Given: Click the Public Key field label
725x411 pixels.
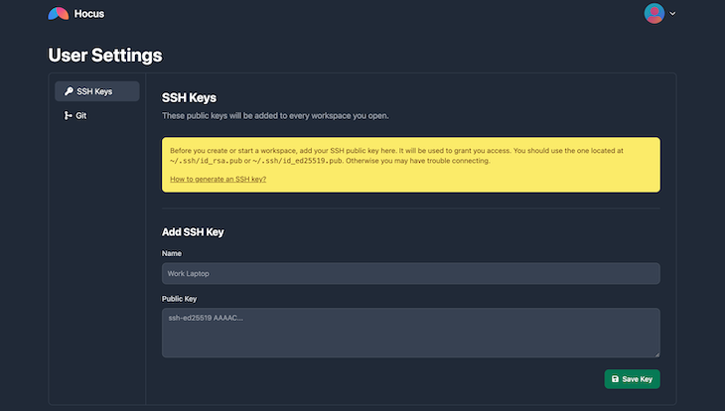Looking at the screenshot, I should tap(179, 299).
